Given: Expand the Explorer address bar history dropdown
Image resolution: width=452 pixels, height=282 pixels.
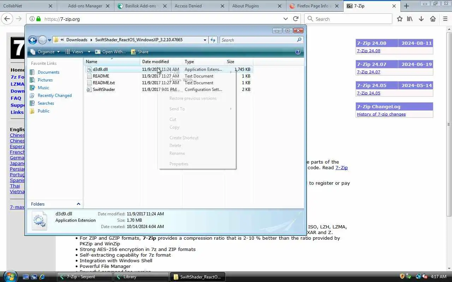Looking at the screenshot, I should coord(205,40).
